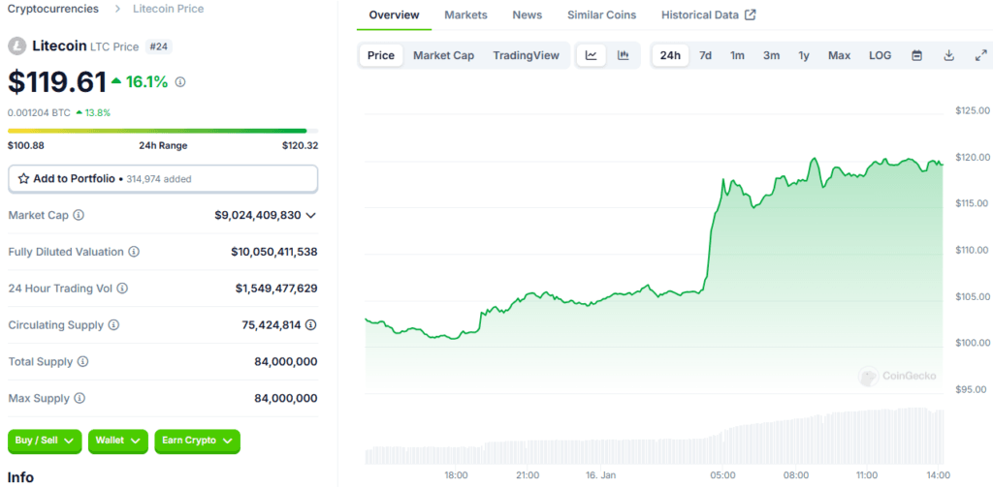Switch to candlestick chart icon
993x487 pixels.
click(624, 55)
